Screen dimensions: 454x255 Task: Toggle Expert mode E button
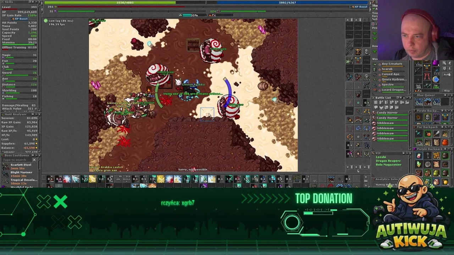pos(450,68)
